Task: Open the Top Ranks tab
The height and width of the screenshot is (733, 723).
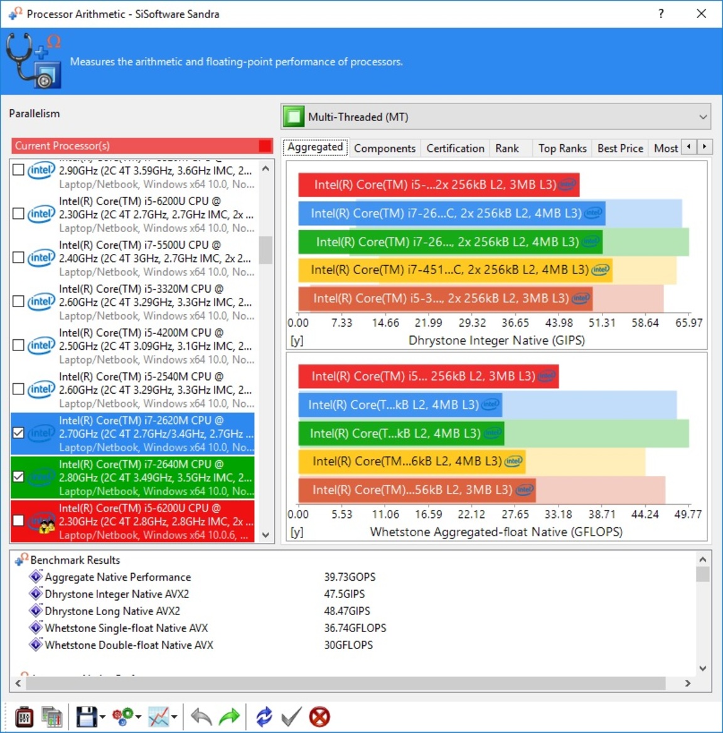Action: pyautogui.click(x=562, y=148)
